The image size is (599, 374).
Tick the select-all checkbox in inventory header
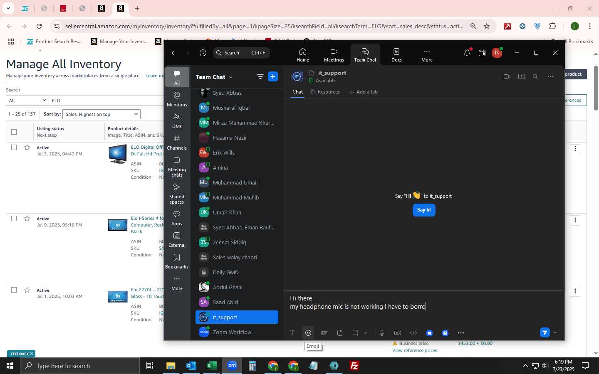tap(14, 132)
